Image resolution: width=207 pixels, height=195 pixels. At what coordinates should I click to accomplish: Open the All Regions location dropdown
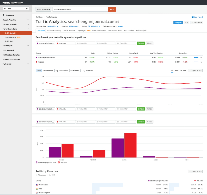74,26
